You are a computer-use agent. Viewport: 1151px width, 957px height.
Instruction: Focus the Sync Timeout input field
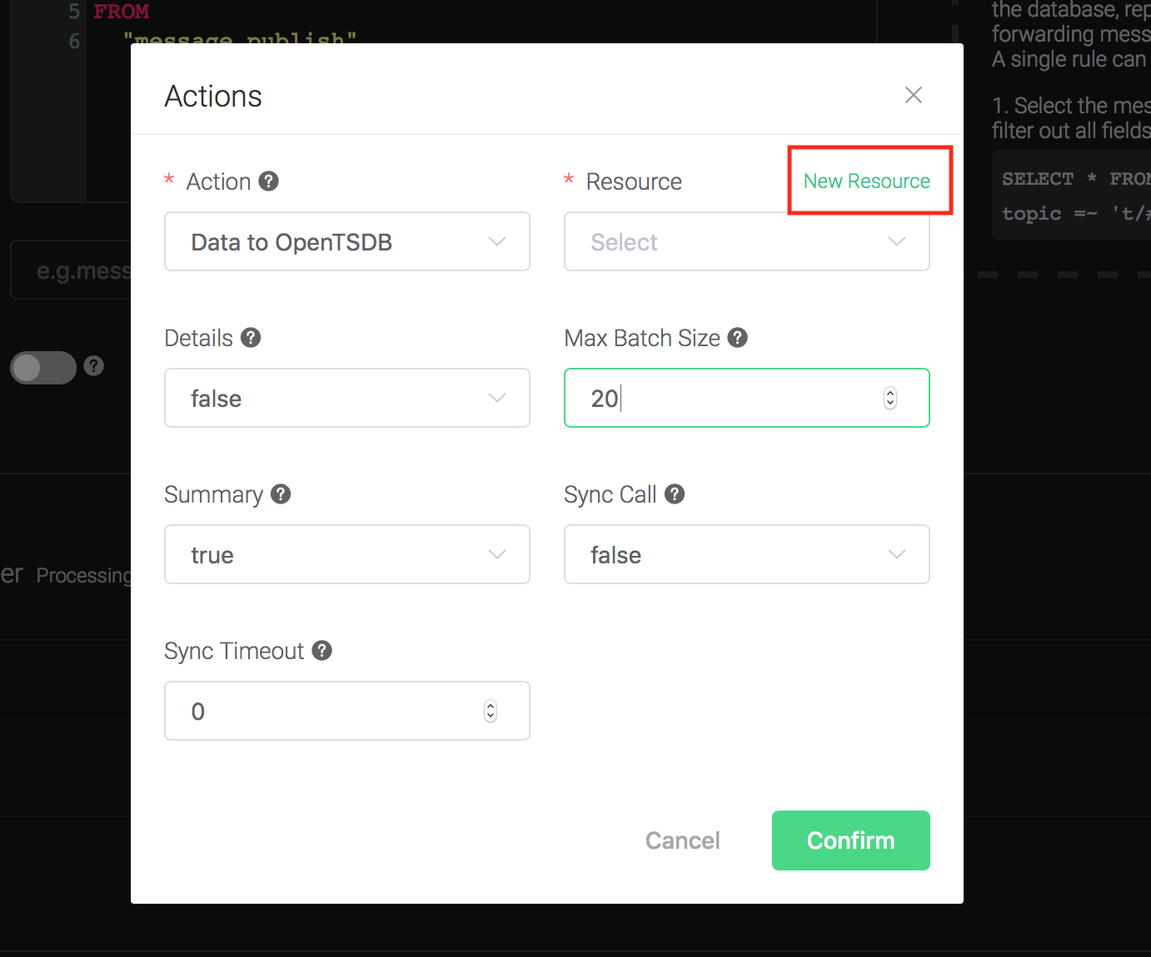click(347, 711)
